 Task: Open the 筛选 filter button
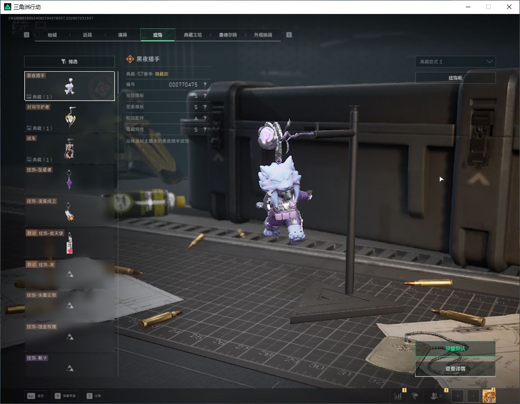click(69, 61)
